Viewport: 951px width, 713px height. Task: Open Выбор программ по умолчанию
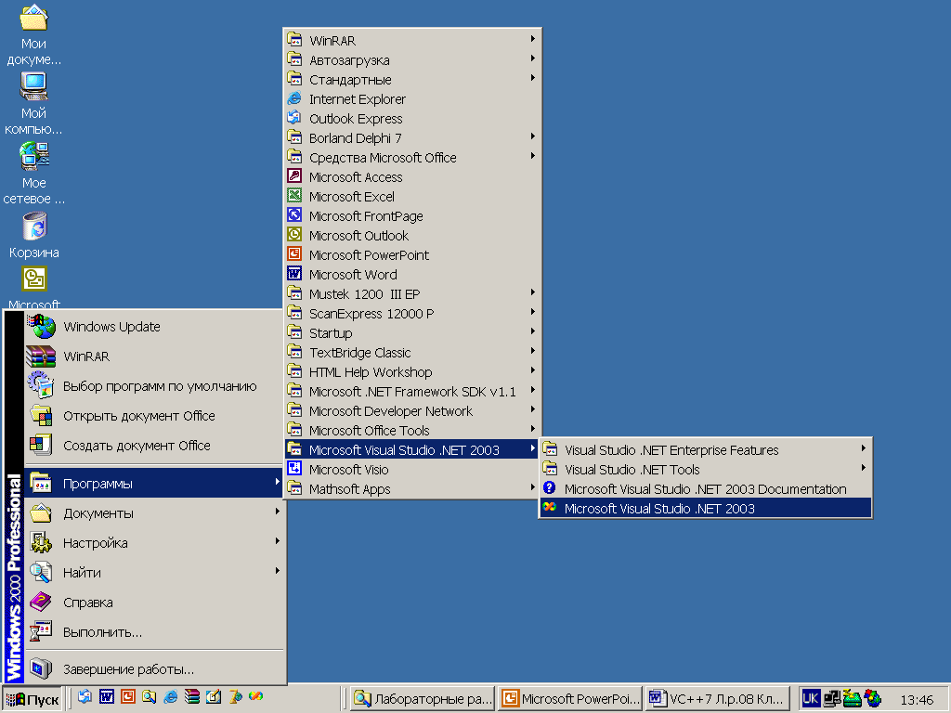[x=154, y=385]
